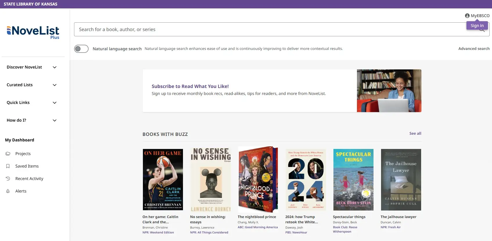The image size is (492, 241).
Task: Click the Spectacular things title link
Action: (x=349, y=217)
